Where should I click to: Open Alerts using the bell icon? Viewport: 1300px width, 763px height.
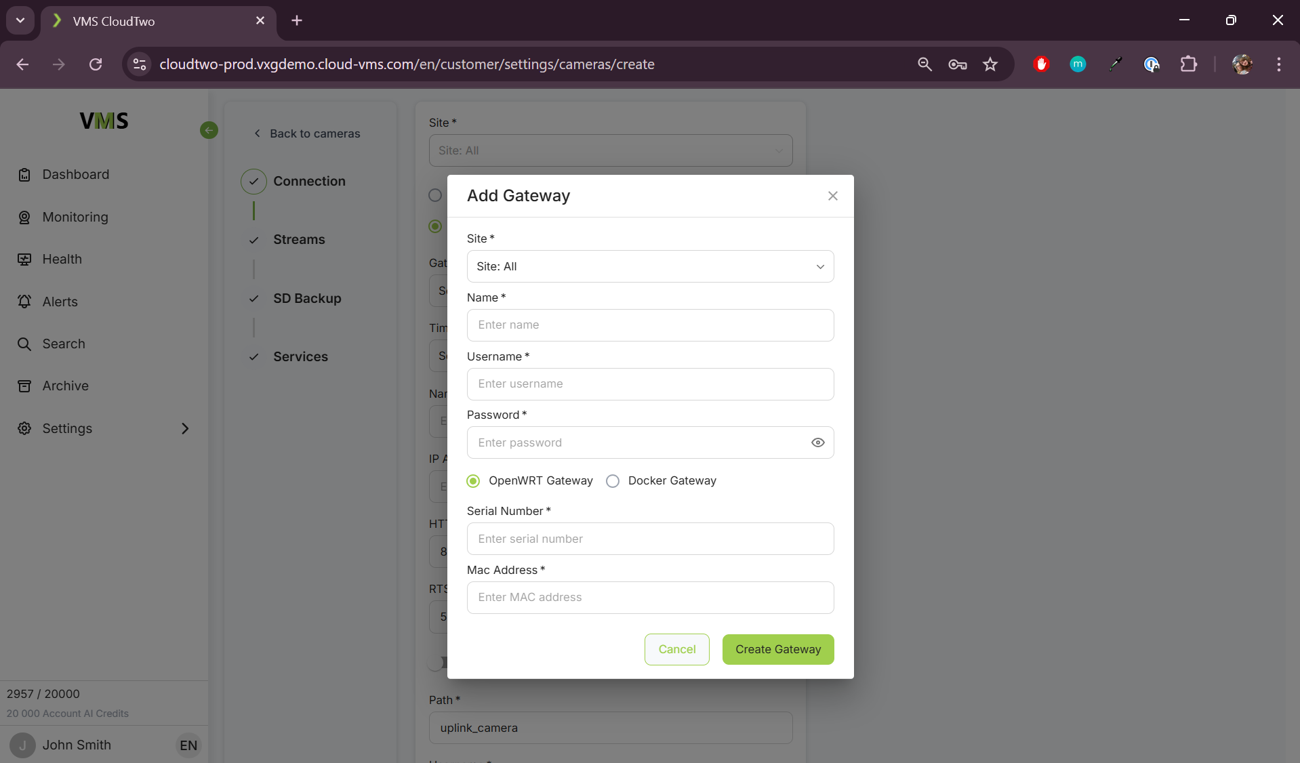24,302
